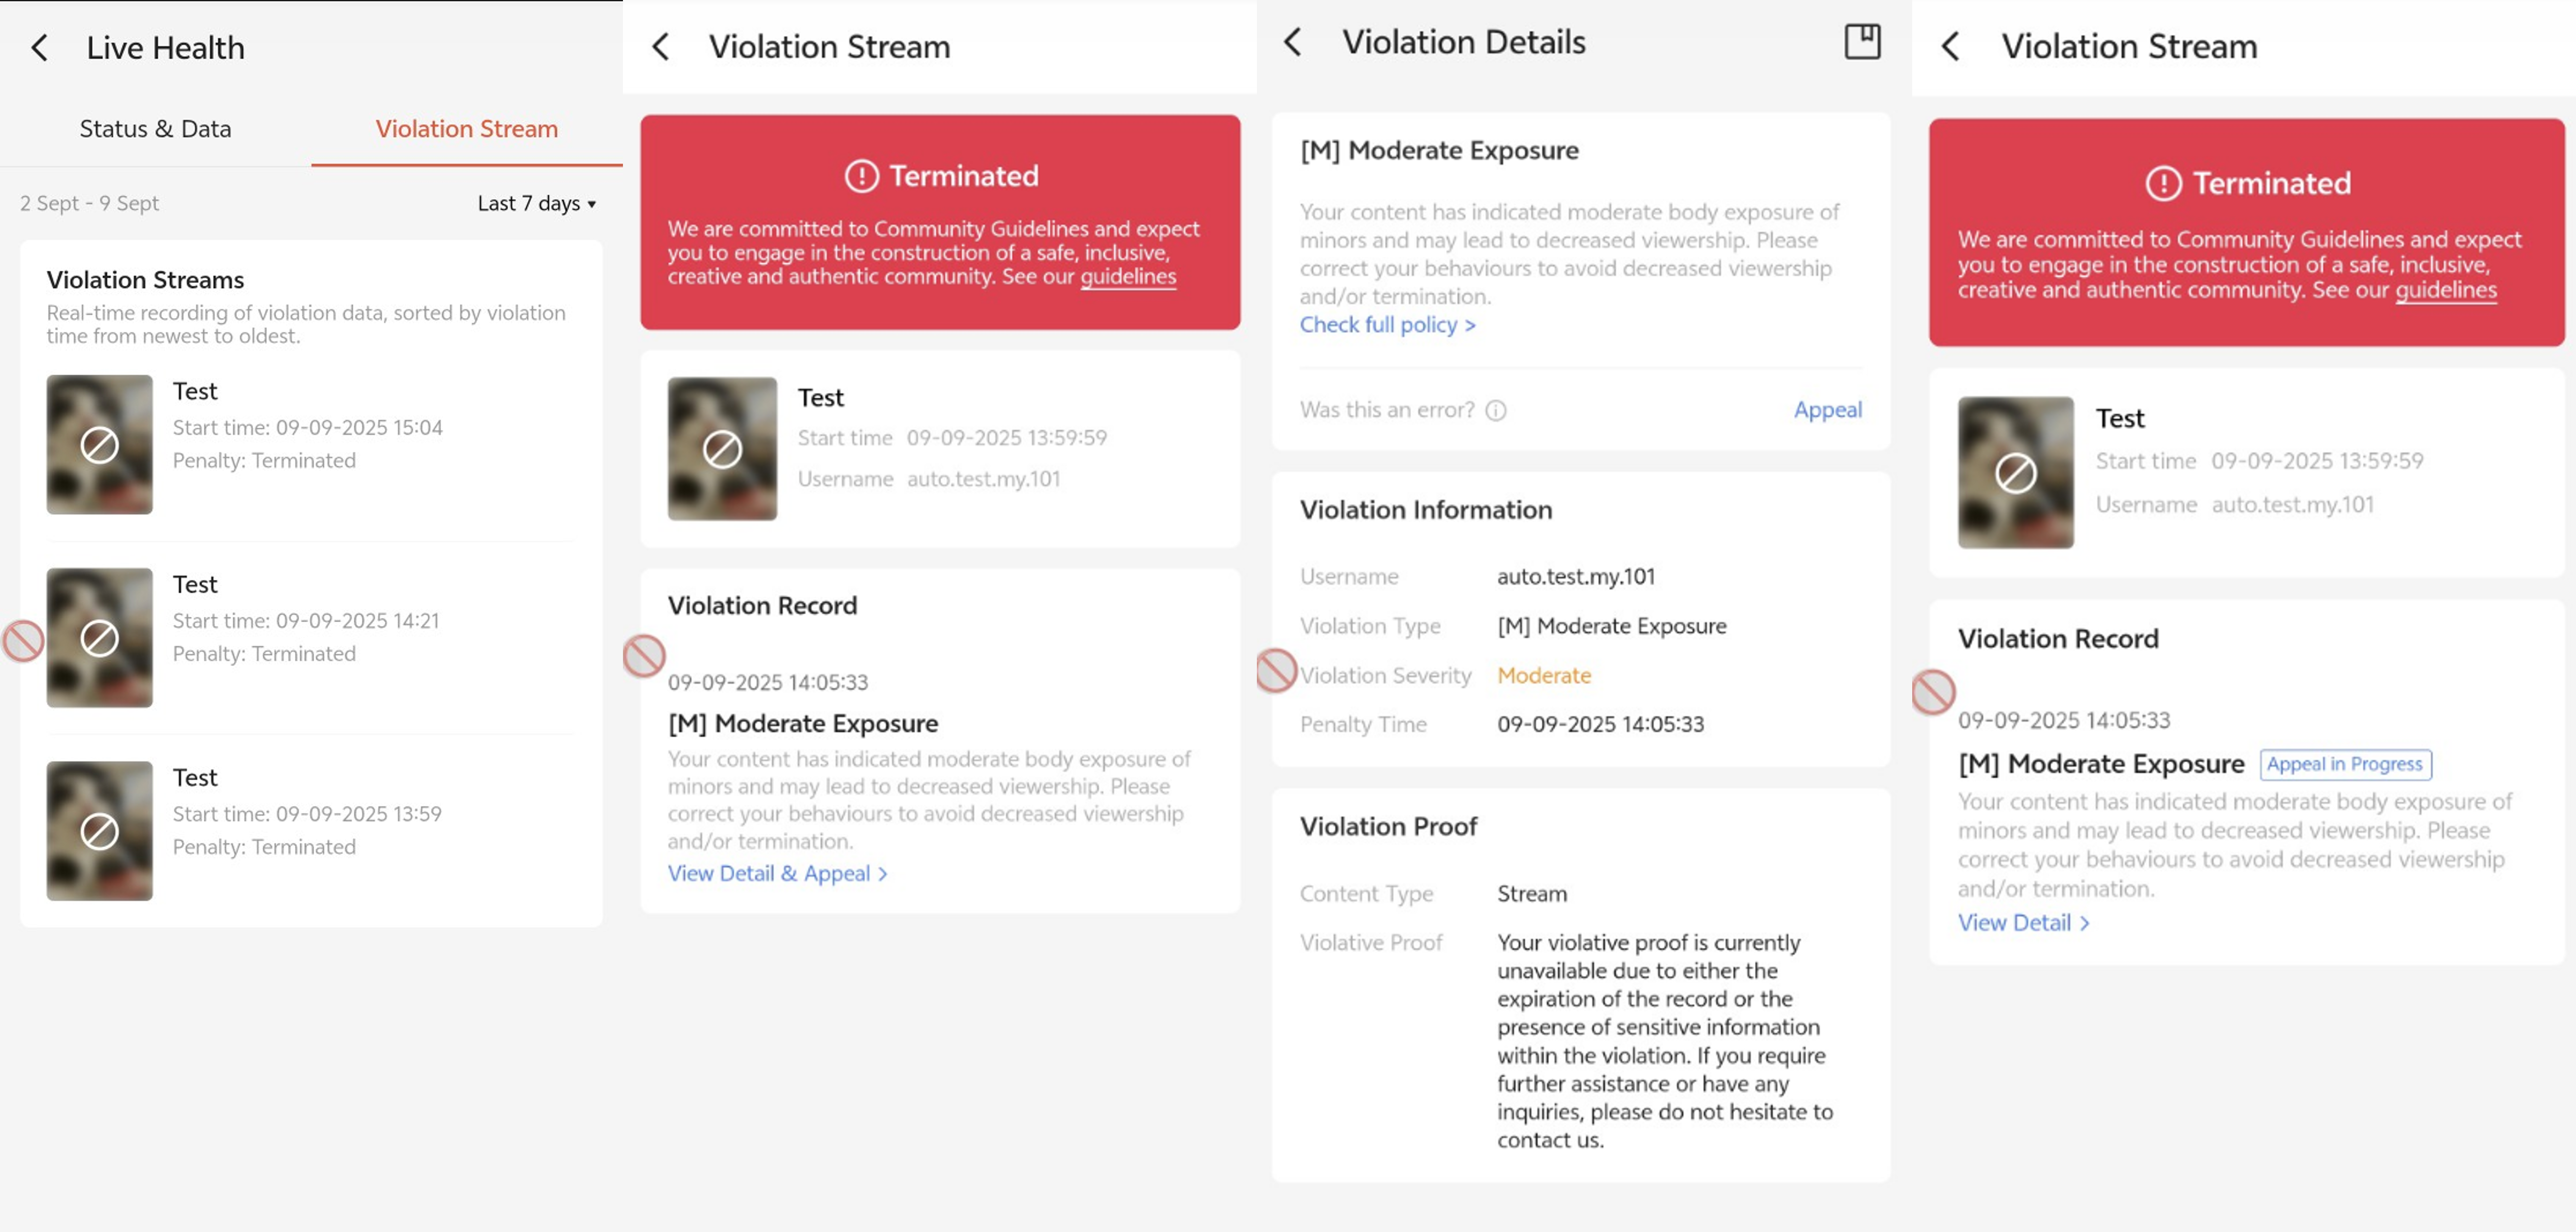
Task: Tap back arrow on first Violation Stream screen
Action: [x=661, y=47]
